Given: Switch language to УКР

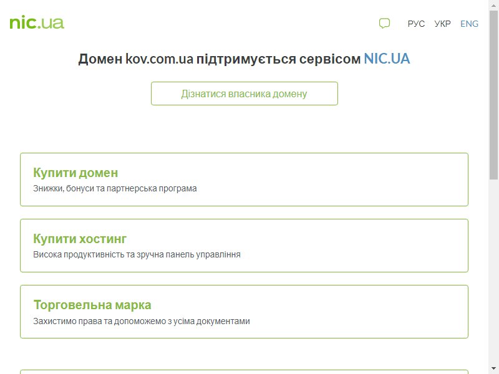Looking at the screenshot, I should (x=442, y=24).
